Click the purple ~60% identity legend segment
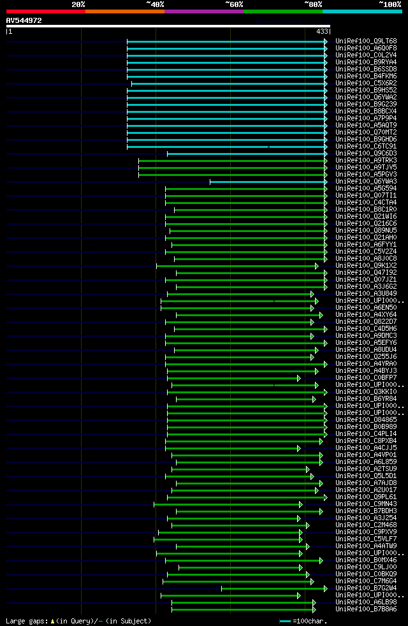The image size is (408, 626). click(203, 11)
